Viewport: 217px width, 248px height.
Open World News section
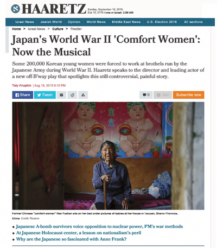(x=96, y=22)
